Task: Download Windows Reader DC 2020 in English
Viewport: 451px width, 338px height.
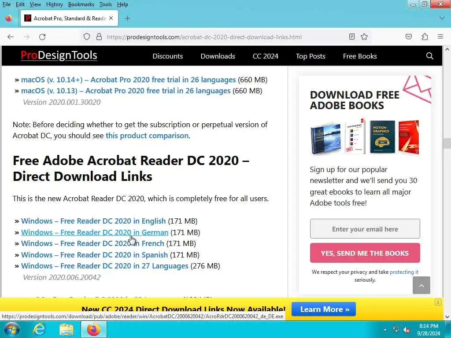Action: (x=93, y=221)
